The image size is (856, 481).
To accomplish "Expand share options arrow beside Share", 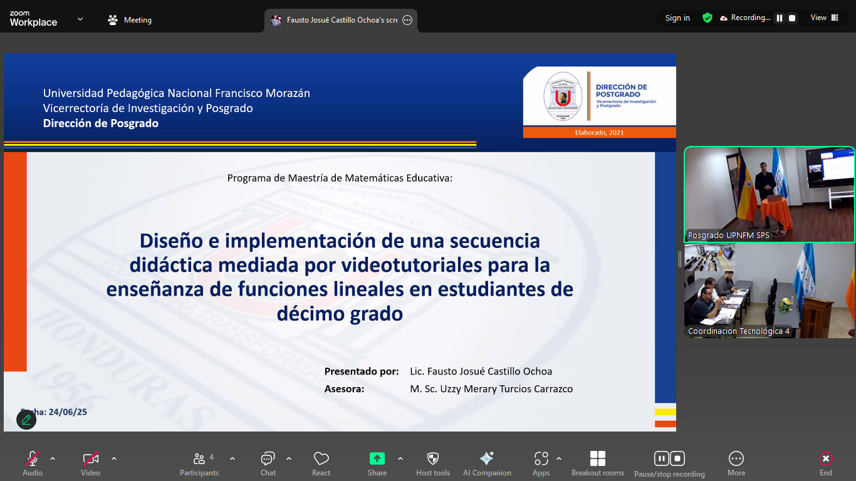I will (x=400, y=458).
